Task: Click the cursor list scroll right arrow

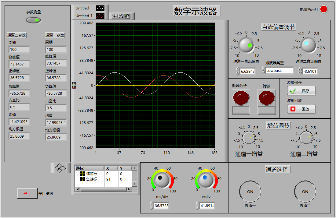Action: tap(129, 189)
